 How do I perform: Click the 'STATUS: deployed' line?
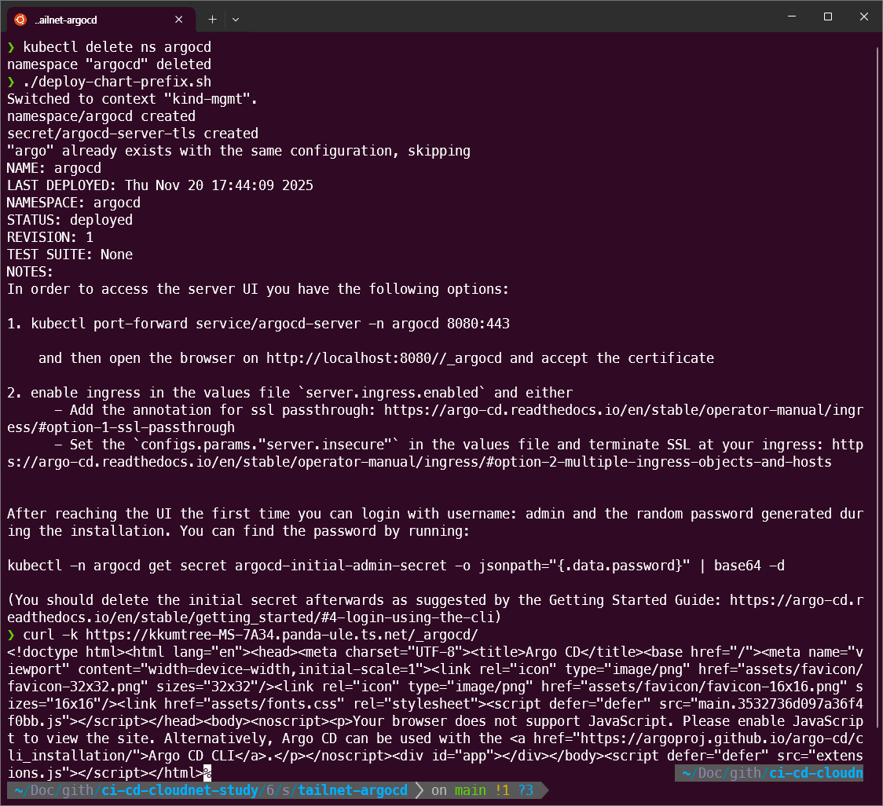pyautogui.click(x=70, y=220)
